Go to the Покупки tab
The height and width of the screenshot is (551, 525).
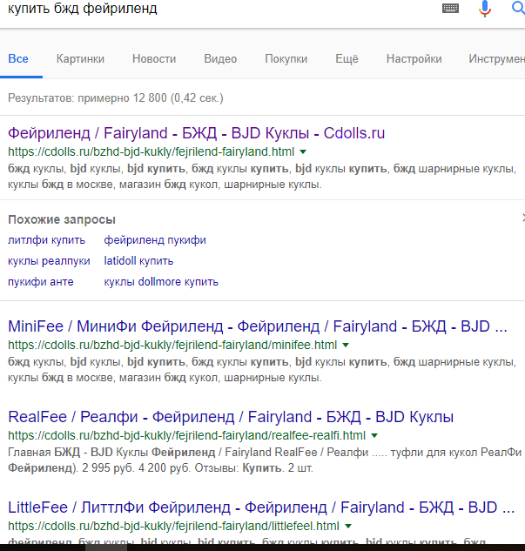point(286,59)
